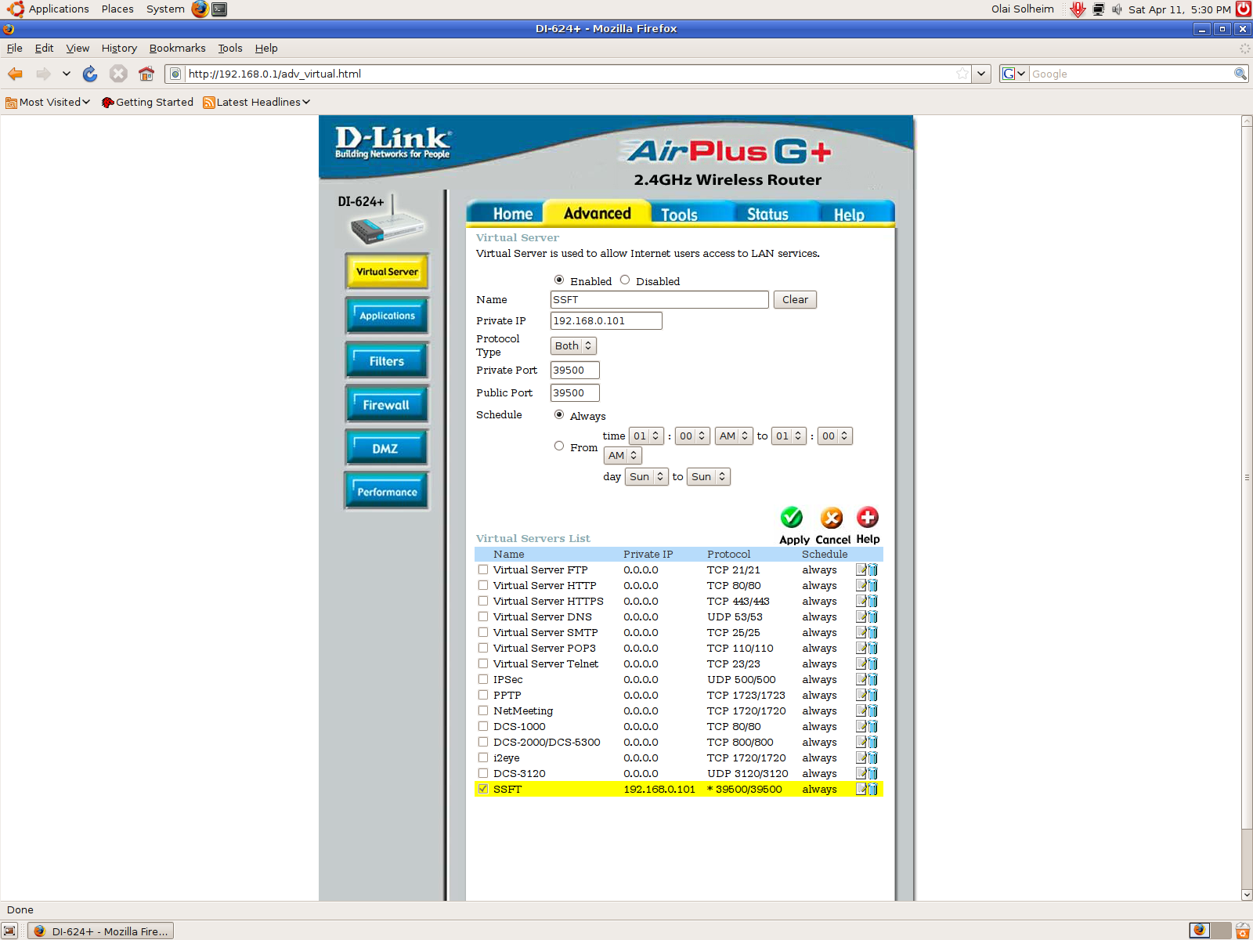
Task: Reload the page with refresh icon
Action: (x=90, y=74)
